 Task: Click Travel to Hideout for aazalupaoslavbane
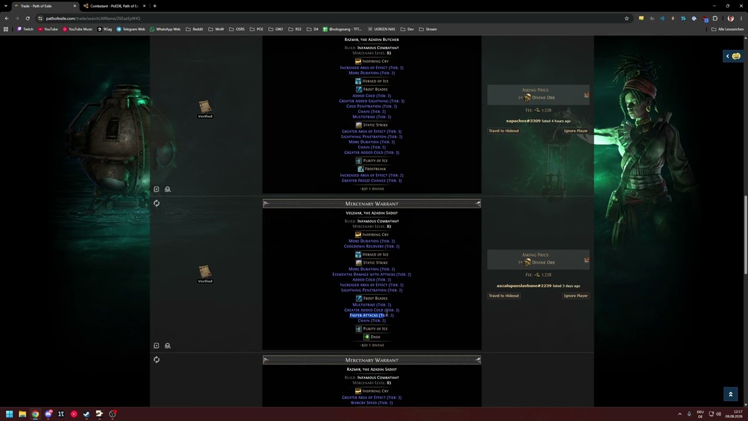pyautogui.click(x=504, y=296)
